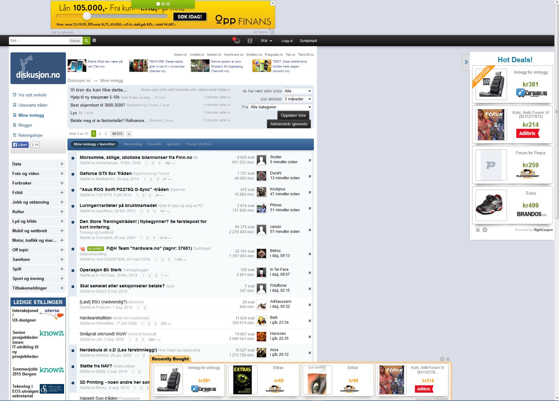Switch to Ignorerte tab
The image size is (559, 401).
(x=174, y=144)
